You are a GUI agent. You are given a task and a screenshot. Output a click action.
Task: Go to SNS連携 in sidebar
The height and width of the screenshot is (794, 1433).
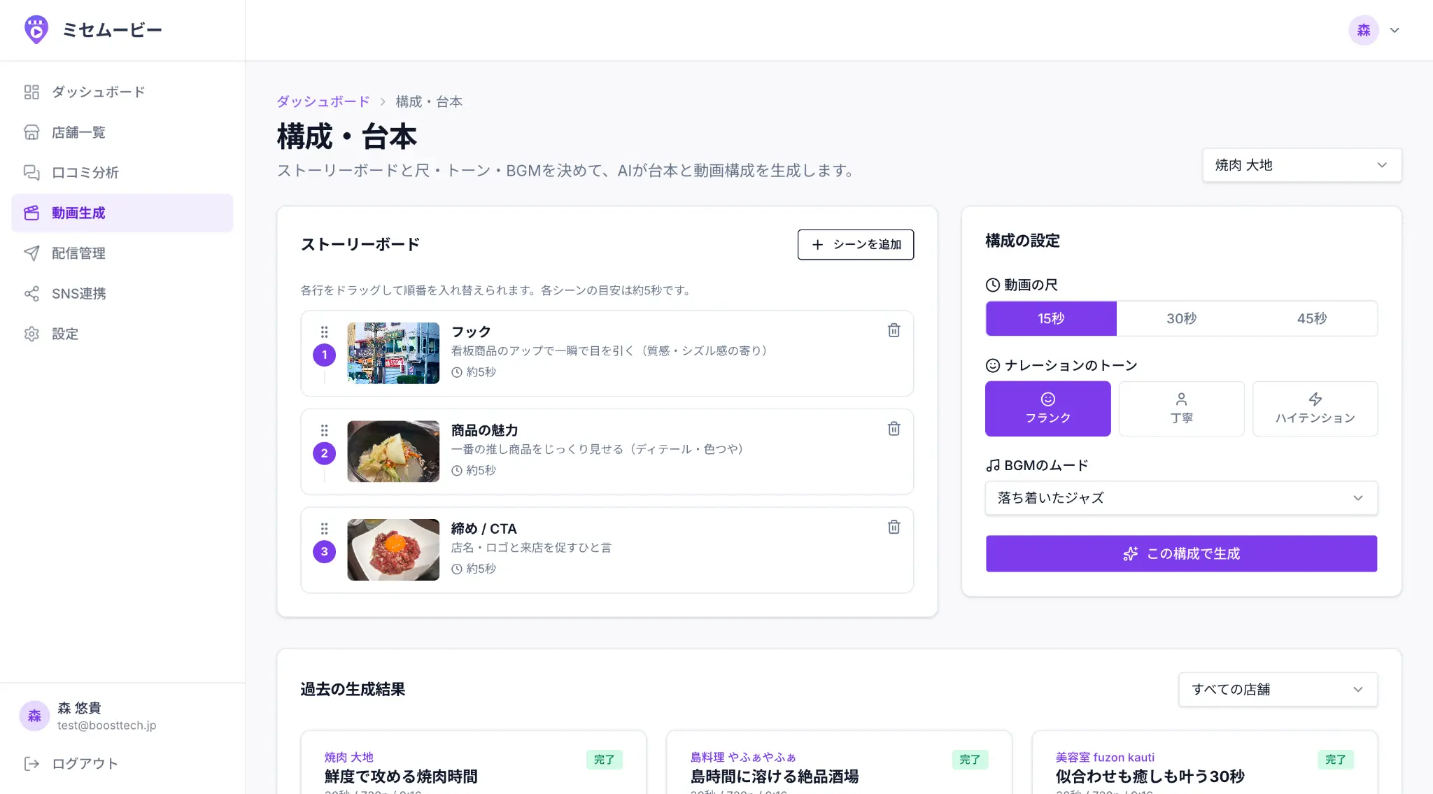click(x=122, y=293)
